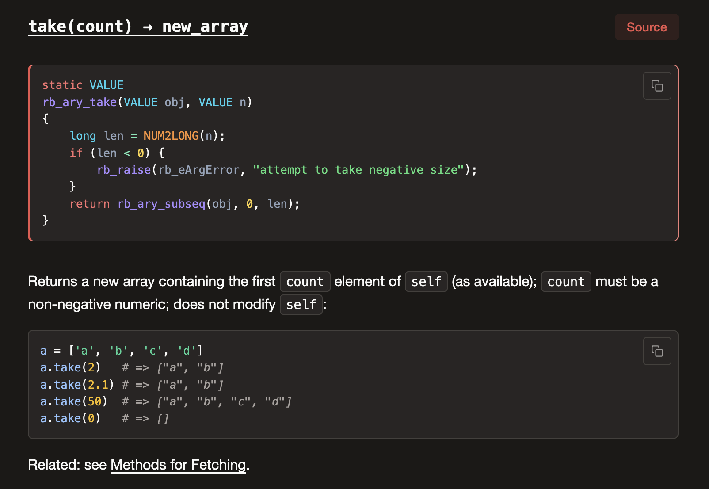Click the copy icon beside rb_ary_take code
Screen dimensions: 709x489
(657, 86)
